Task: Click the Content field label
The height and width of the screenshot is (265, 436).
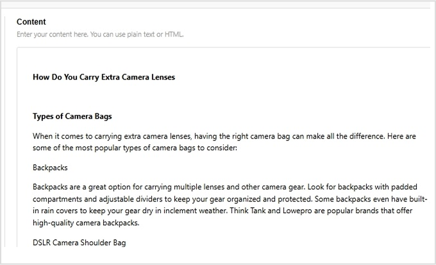Action: [x=31, y=22]
